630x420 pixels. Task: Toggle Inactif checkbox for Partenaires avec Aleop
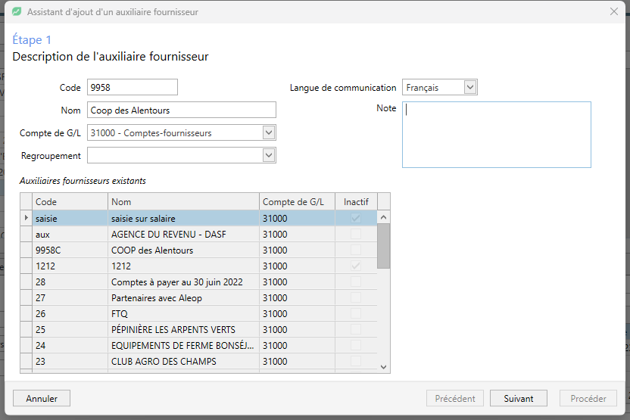[x=356, y=297]
